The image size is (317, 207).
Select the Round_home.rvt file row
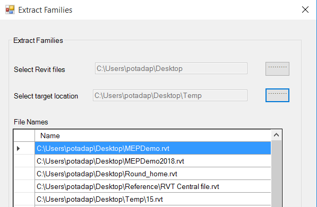(x=153, y=174)
